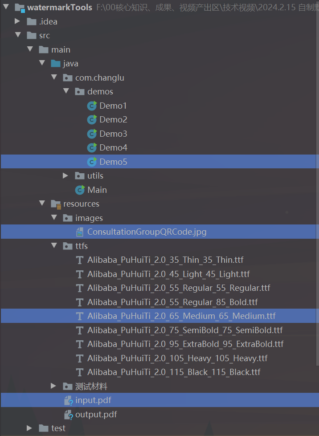Expand the test folder
Viewport: 319px width, 436px height.
tap(29, 428)
